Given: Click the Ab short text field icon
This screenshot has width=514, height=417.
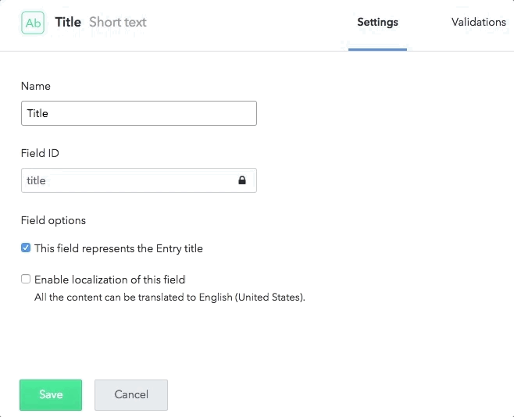Looking at the screenshot, I should [x=34, y=23].
